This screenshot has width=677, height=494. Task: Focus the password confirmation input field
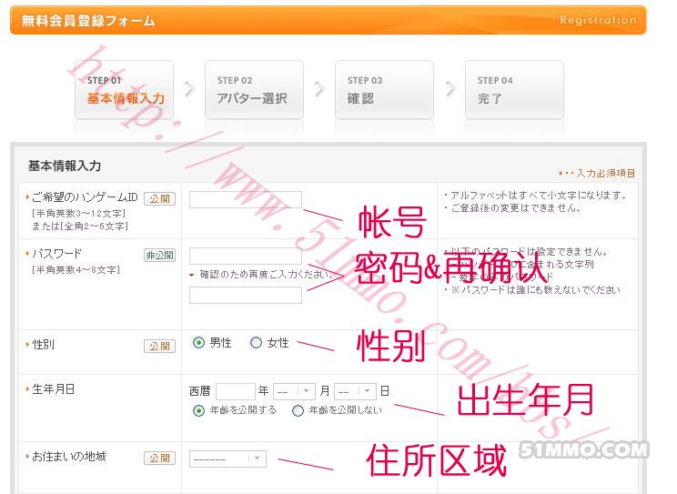pyautogui.click(x=245, y=295)
